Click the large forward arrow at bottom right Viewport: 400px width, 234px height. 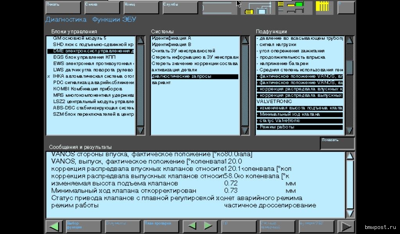point(346,226)
